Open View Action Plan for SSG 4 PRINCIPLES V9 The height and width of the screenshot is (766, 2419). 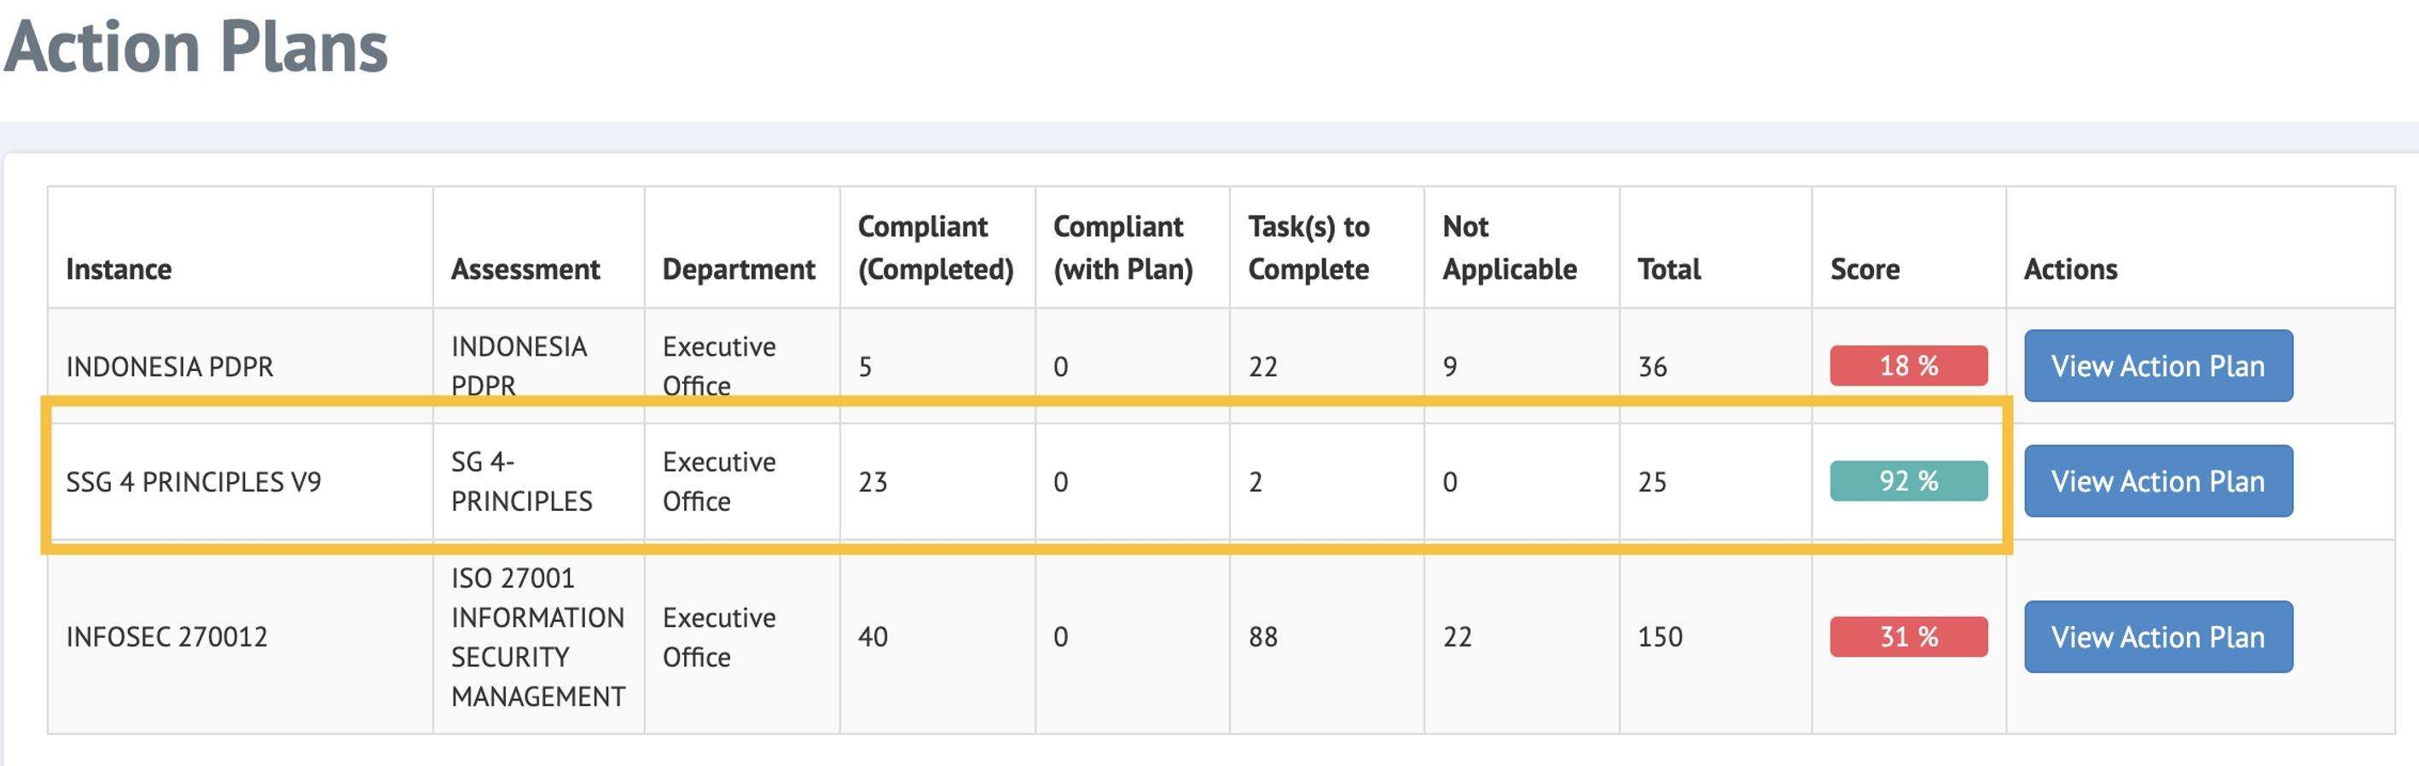(2158, 482)
